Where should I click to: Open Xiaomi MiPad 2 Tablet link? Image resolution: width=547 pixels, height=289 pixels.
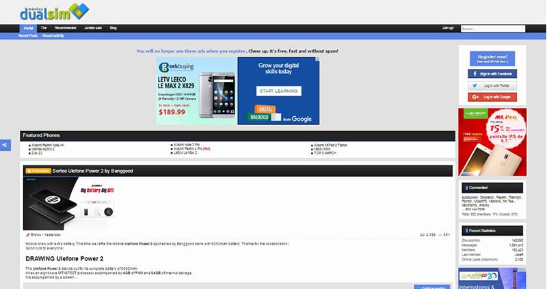pos(330,145)
